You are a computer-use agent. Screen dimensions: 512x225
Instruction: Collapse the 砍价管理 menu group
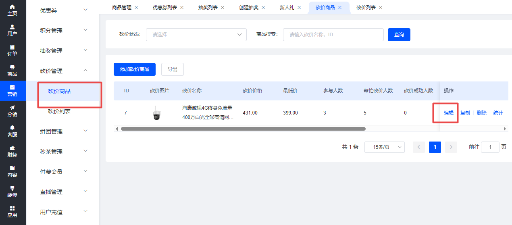(63, 71)
